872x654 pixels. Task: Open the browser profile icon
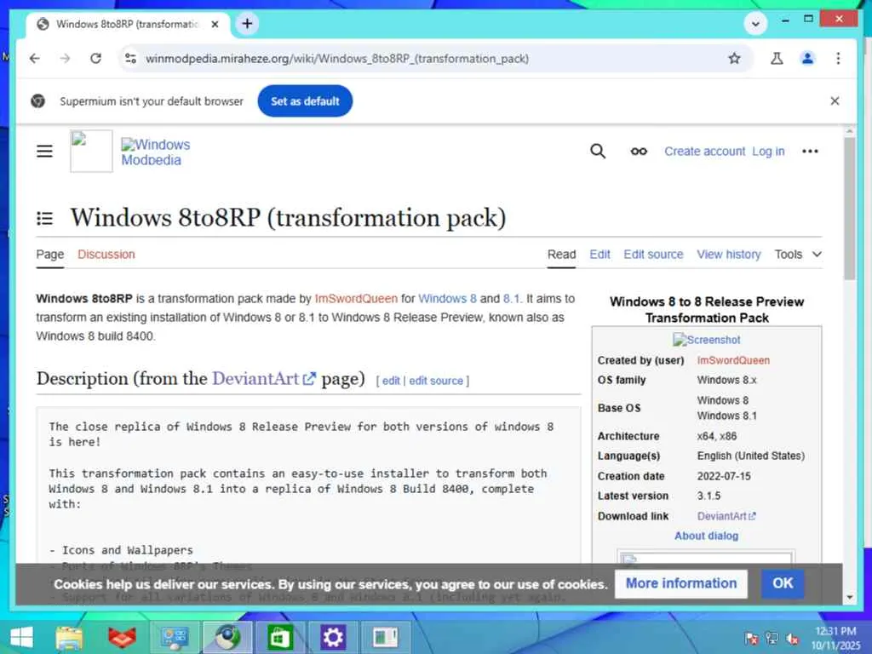pyautogui.click(x=807, y=59)
